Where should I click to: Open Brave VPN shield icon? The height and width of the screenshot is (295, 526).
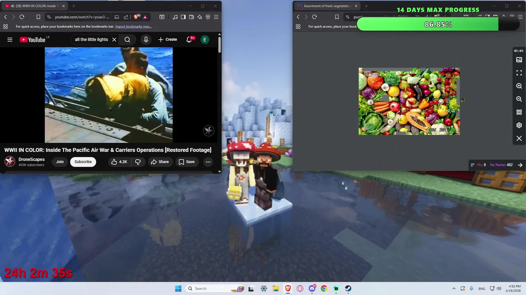tap(208, 17)
